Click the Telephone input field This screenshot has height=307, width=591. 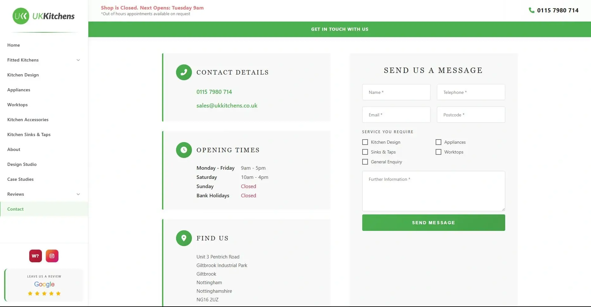point(471,92)
